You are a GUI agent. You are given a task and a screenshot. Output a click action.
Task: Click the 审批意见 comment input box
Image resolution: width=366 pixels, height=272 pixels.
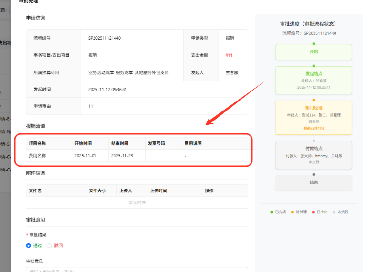click(x=136, y=270)
